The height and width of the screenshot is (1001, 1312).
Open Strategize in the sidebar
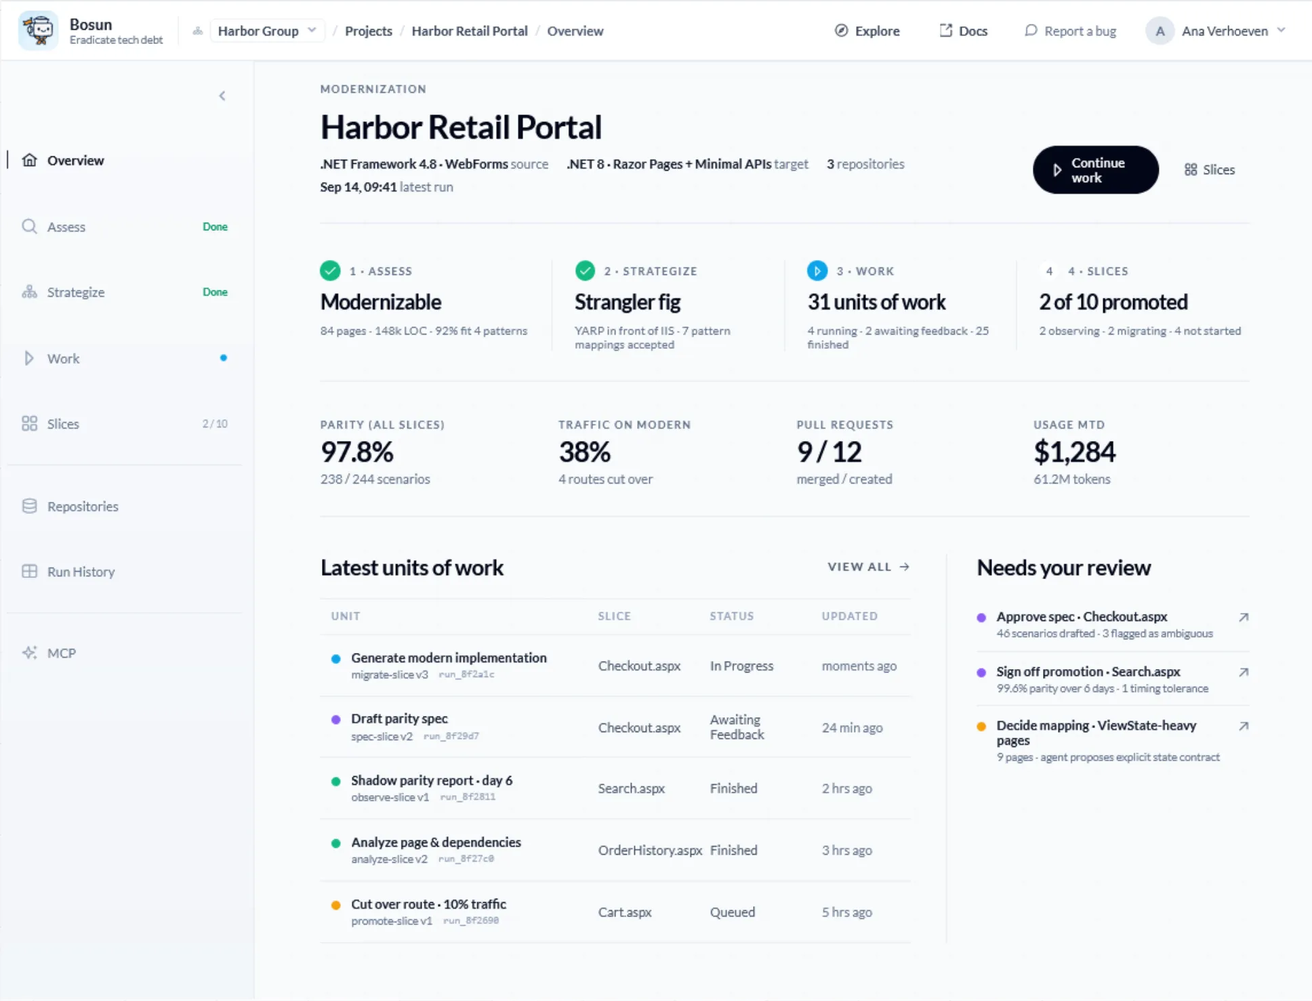[x=125, y=293]
